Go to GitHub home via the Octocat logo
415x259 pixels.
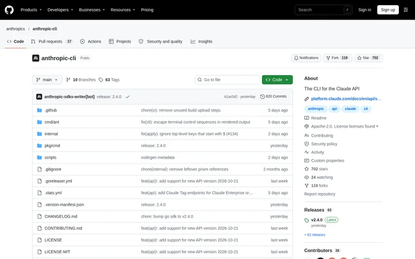click(9, 10)
